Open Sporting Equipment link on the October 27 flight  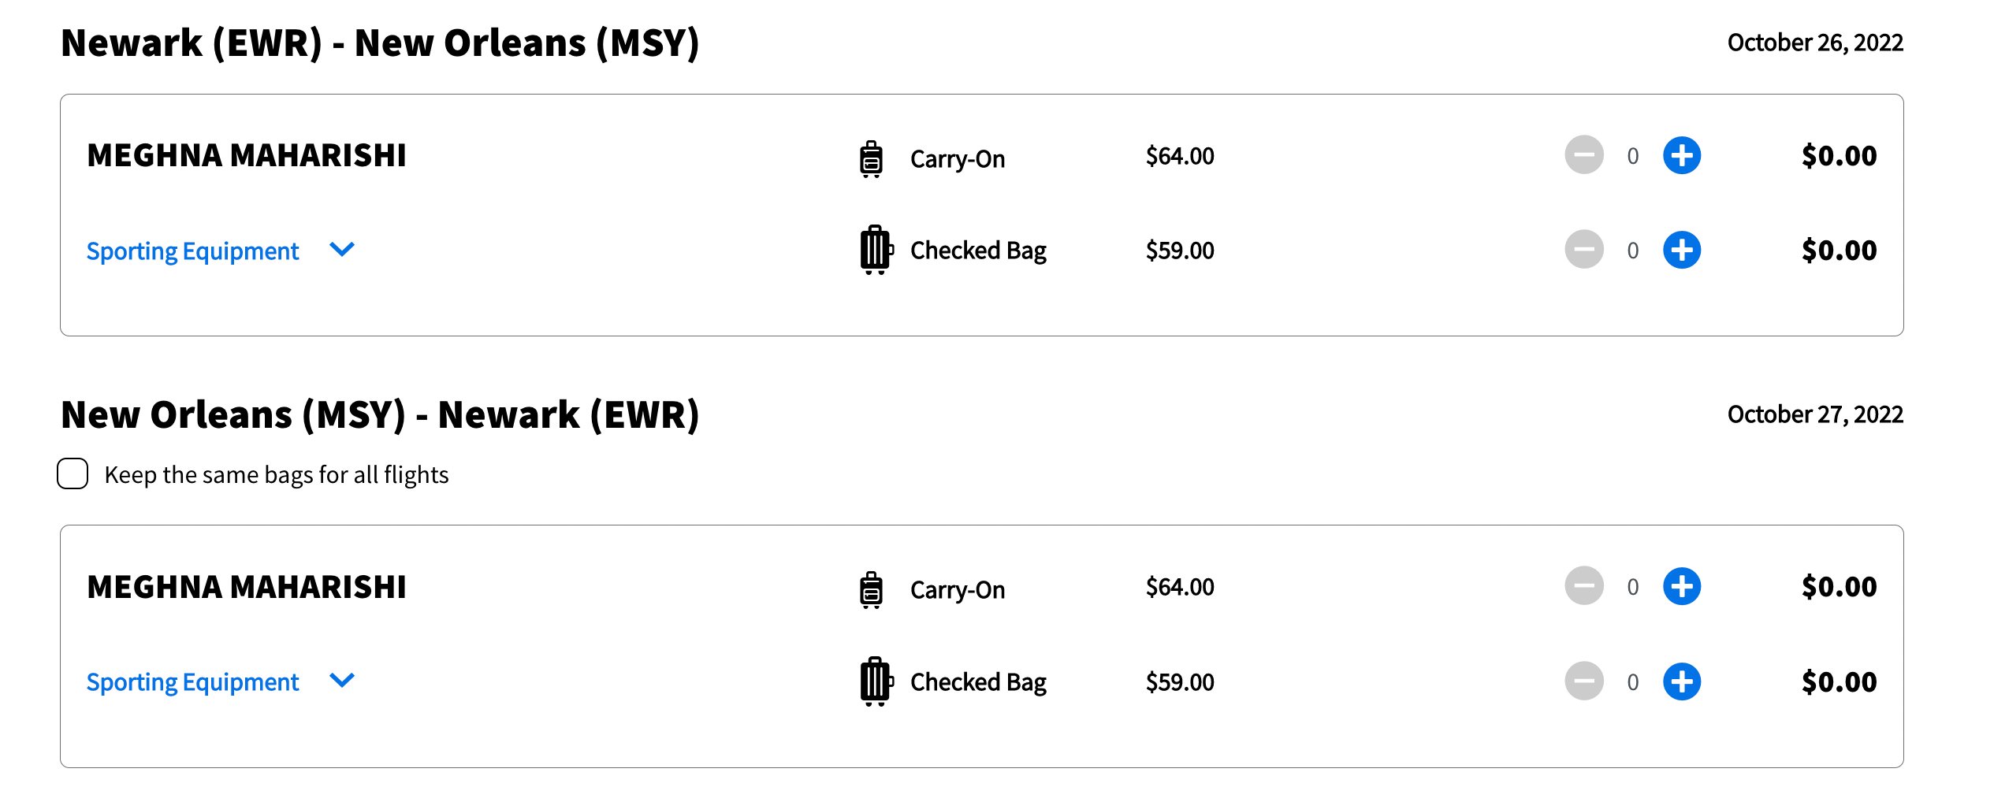192,682
